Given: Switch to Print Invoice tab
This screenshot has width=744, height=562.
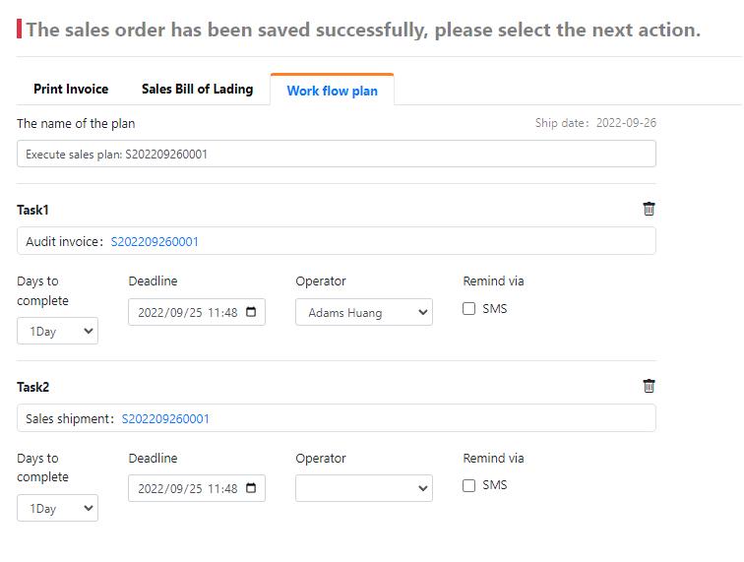Looking at the screenshot, I should 71,89.
